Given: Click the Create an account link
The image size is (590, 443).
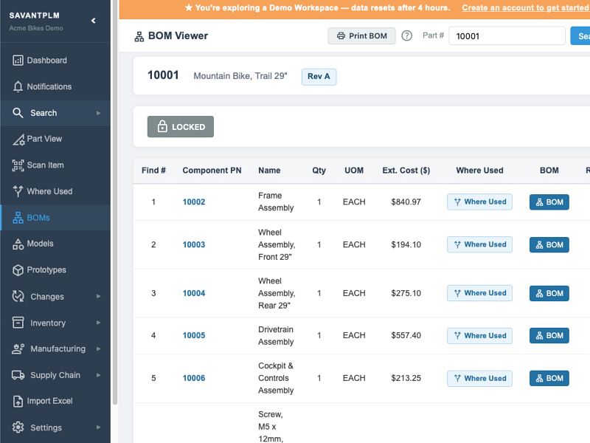Looking at the screenshot, I should pyautogui.click(x=526, y=8).
